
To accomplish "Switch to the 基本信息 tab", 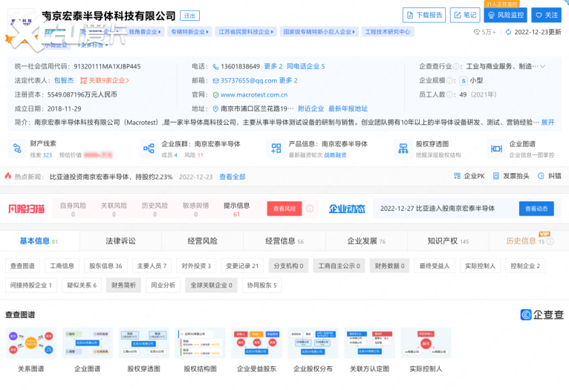I will point(39,241).
